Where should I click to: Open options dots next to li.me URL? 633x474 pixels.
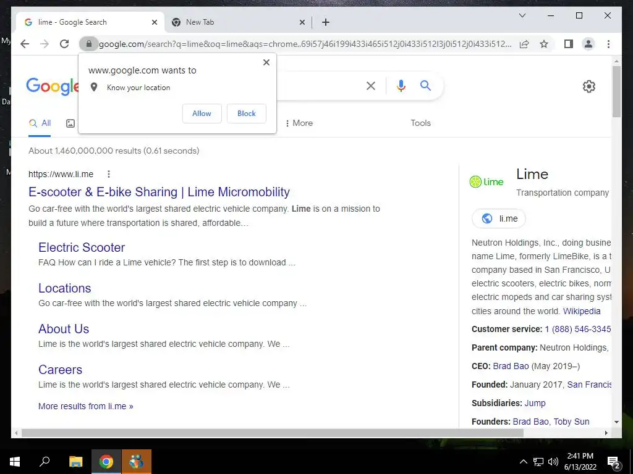109,174
